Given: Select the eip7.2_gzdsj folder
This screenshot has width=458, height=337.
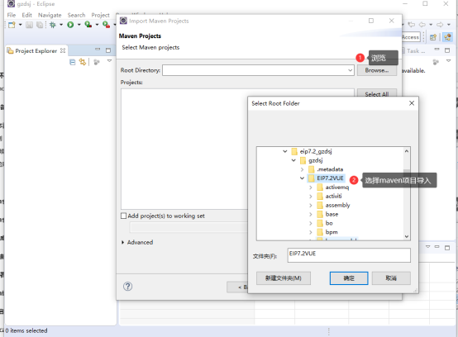Looking at the screenshot, I should [x=316, y=151].
